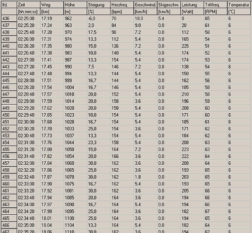Viewport: 252px width, 233px height.
Task: Click altitude cell 1075
Action: (75, 184)
